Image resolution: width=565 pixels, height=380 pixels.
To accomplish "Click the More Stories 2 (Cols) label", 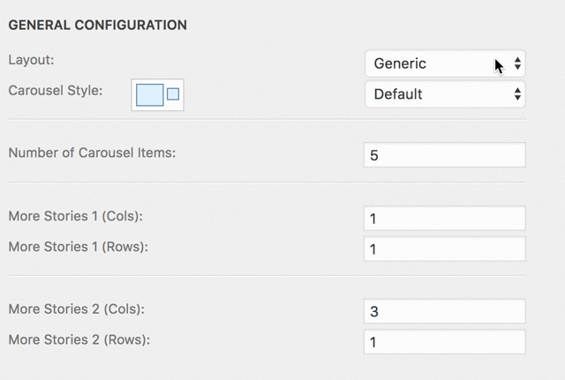I will tap(77, 309).
